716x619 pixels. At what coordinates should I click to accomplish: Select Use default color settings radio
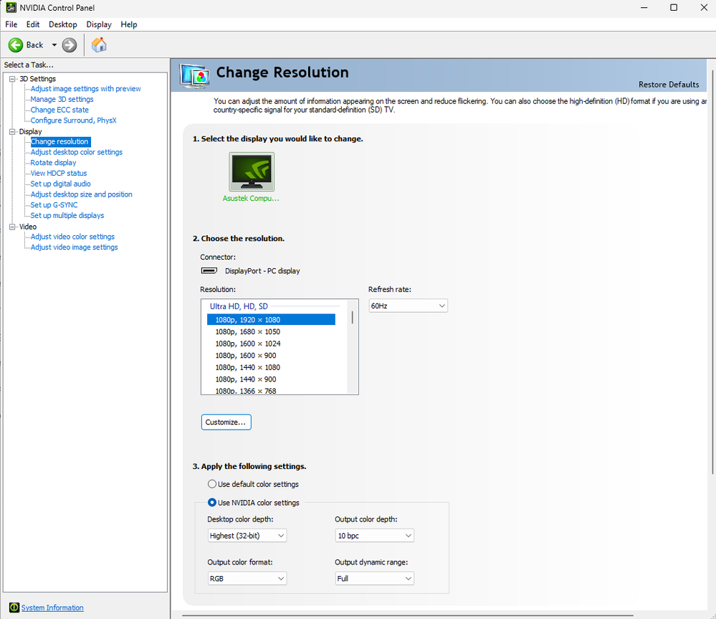[212, 483]
